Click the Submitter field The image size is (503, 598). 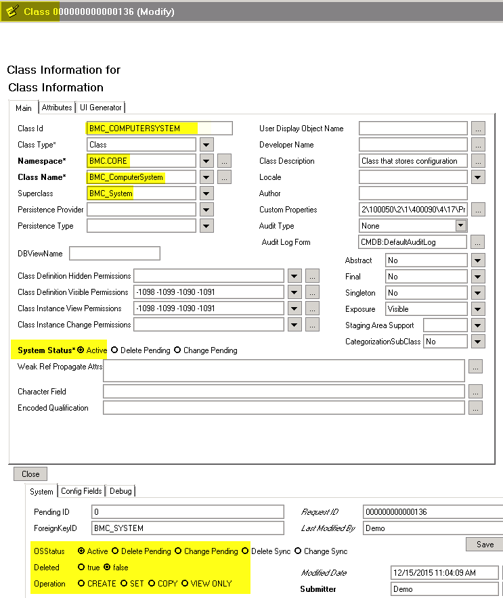click(445, 589)
